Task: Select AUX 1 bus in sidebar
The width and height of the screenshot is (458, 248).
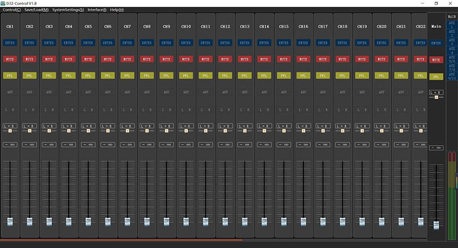Action: pyautogui.click(x=452, y=26)
